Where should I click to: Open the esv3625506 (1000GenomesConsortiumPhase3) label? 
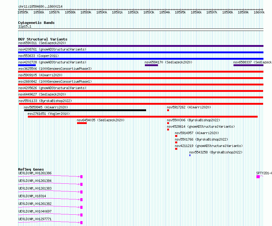[55, 69]
